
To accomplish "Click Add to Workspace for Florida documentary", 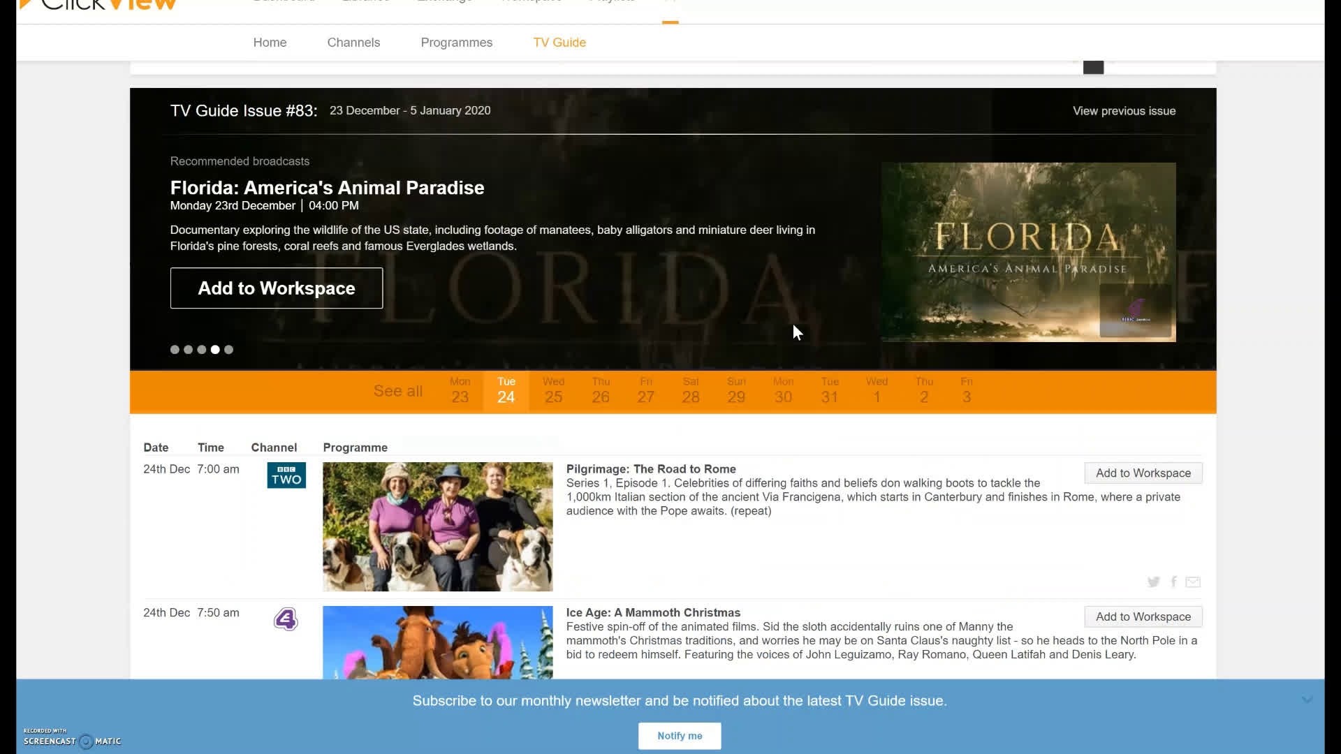I will pyautogui.click(x=277, y=287).
